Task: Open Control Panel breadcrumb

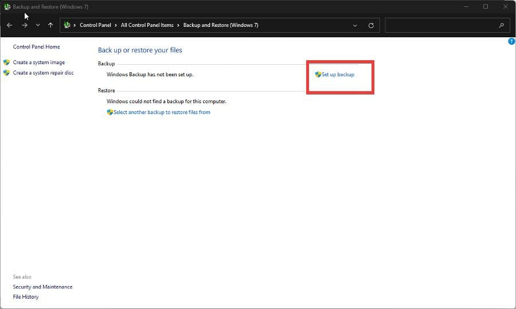Action: (x=95, y=25)
